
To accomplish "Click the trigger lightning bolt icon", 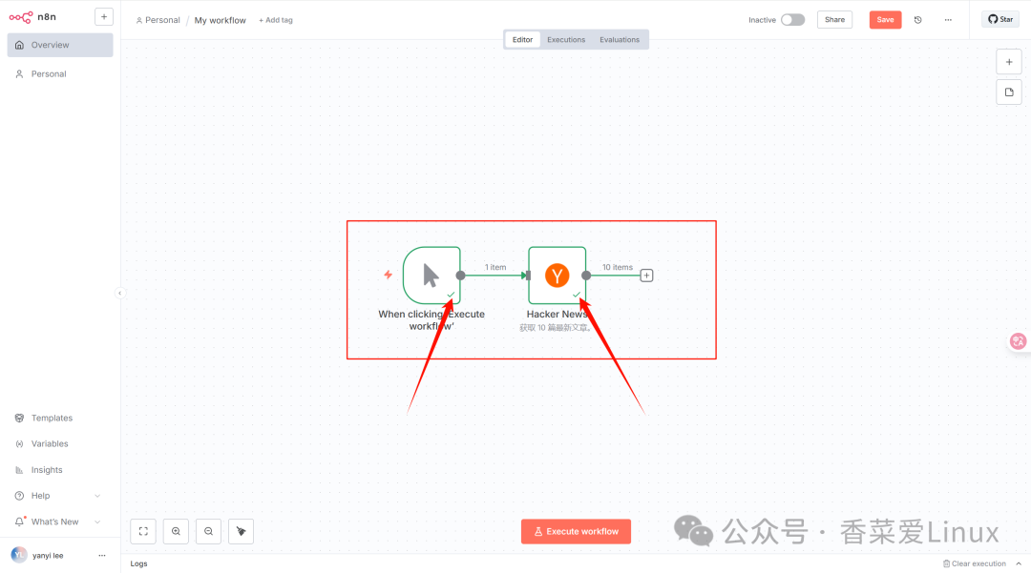I will click(388, 275).
